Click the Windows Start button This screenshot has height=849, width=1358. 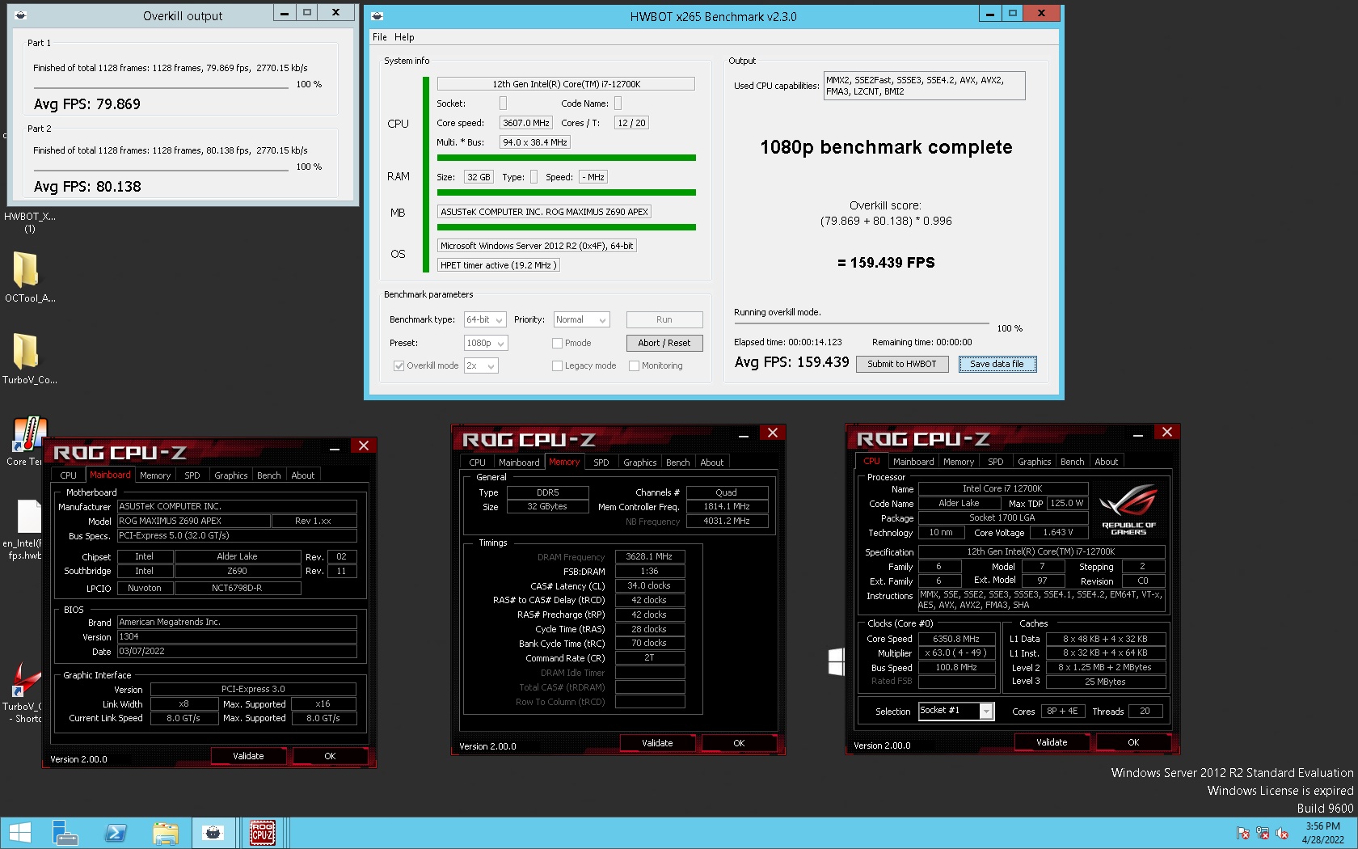[x=19, y=833]
